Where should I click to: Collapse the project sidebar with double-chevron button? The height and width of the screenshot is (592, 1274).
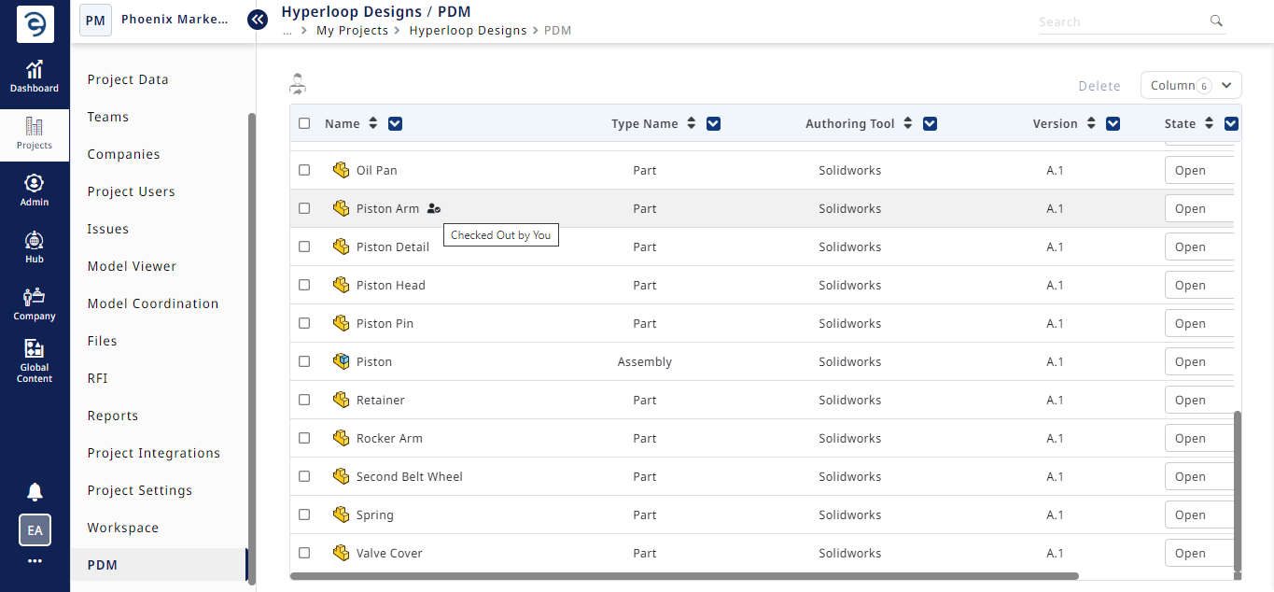click(x=258, y=19)
